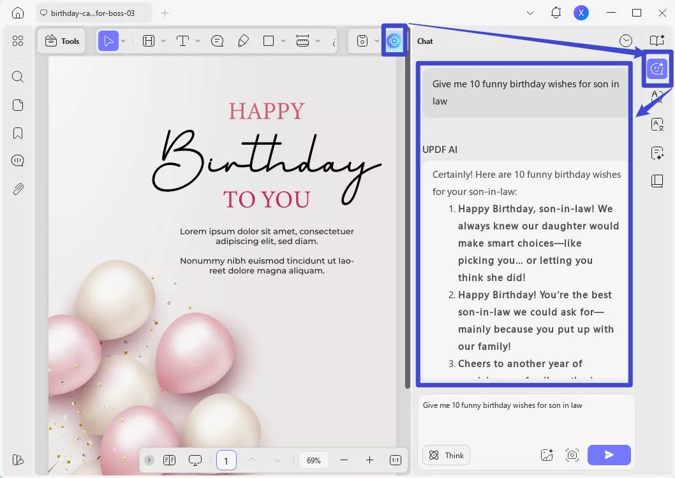Open the tab list dropdown chevron

tap(530, 13)
